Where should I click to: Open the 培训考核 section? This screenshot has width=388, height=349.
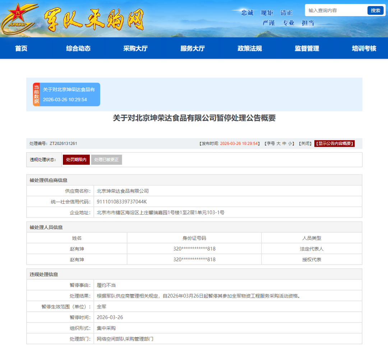pos(363,48)
